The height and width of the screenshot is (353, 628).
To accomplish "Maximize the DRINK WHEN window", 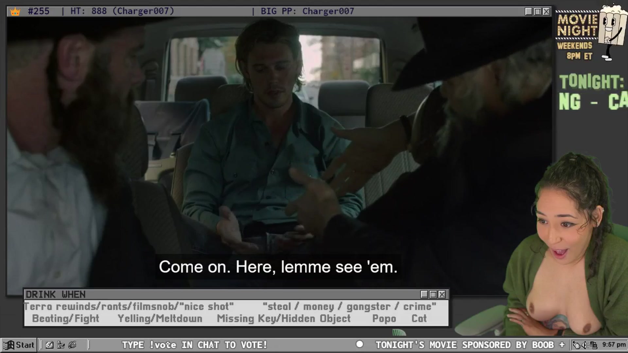I will tap(433, 294).
